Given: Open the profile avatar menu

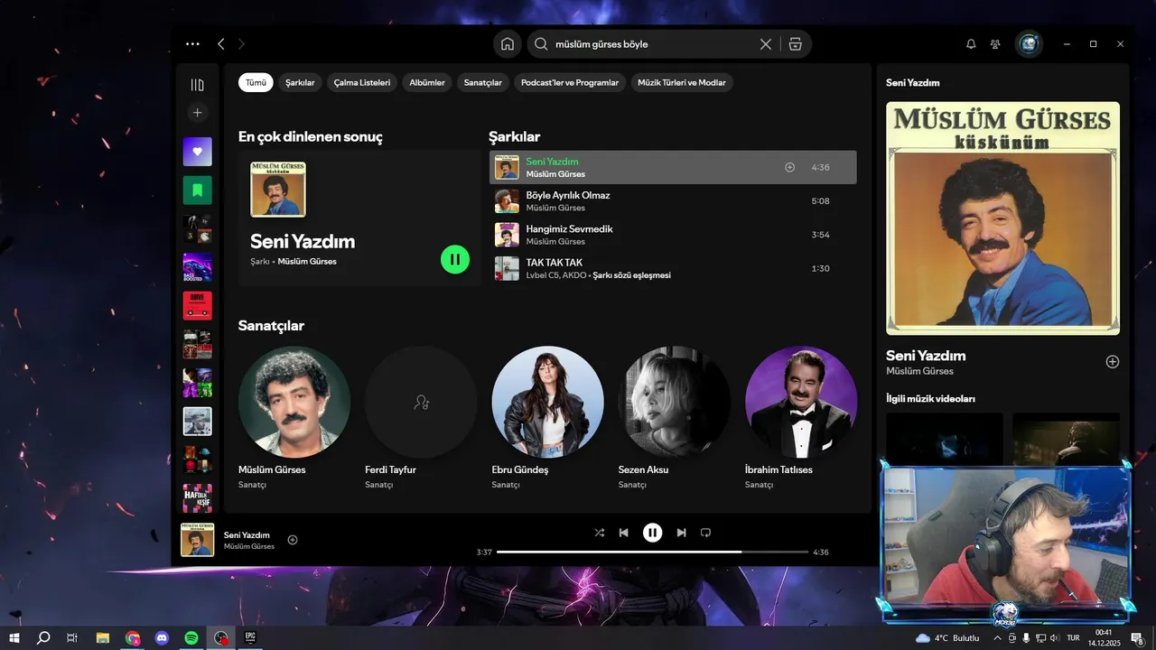Looking at the screenshot, I should pos(1029,43).
